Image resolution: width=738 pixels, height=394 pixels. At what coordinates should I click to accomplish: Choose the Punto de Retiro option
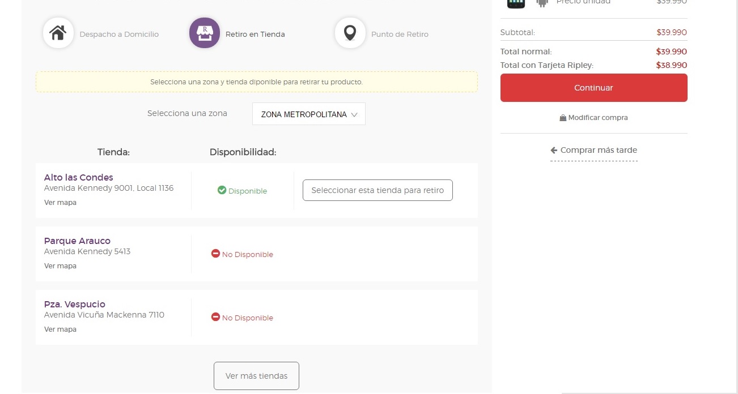click(x=400, y=35)
